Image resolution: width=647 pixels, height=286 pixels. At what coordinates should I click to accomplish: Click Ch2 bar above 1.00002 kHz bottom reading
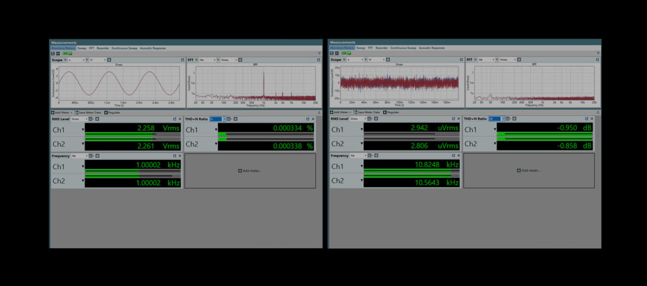coord(133,176)
